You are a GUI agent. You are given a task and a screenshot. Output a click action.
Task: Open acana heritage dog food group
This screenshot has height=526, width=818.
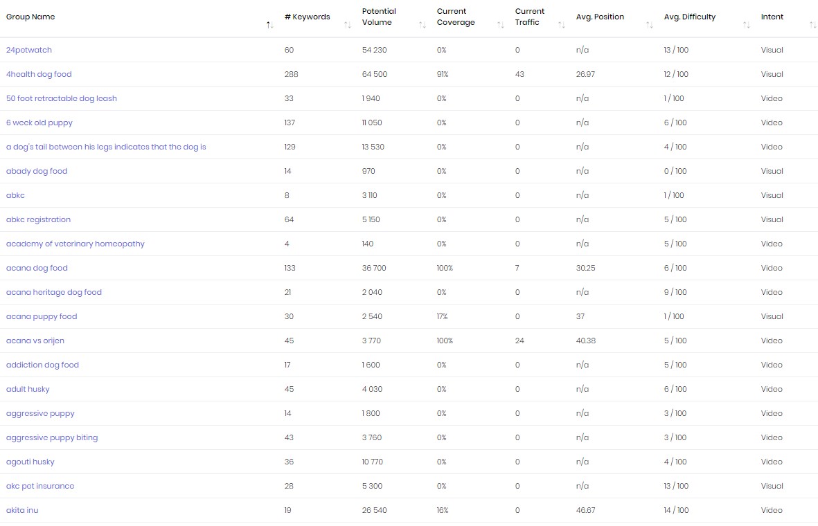54,293
